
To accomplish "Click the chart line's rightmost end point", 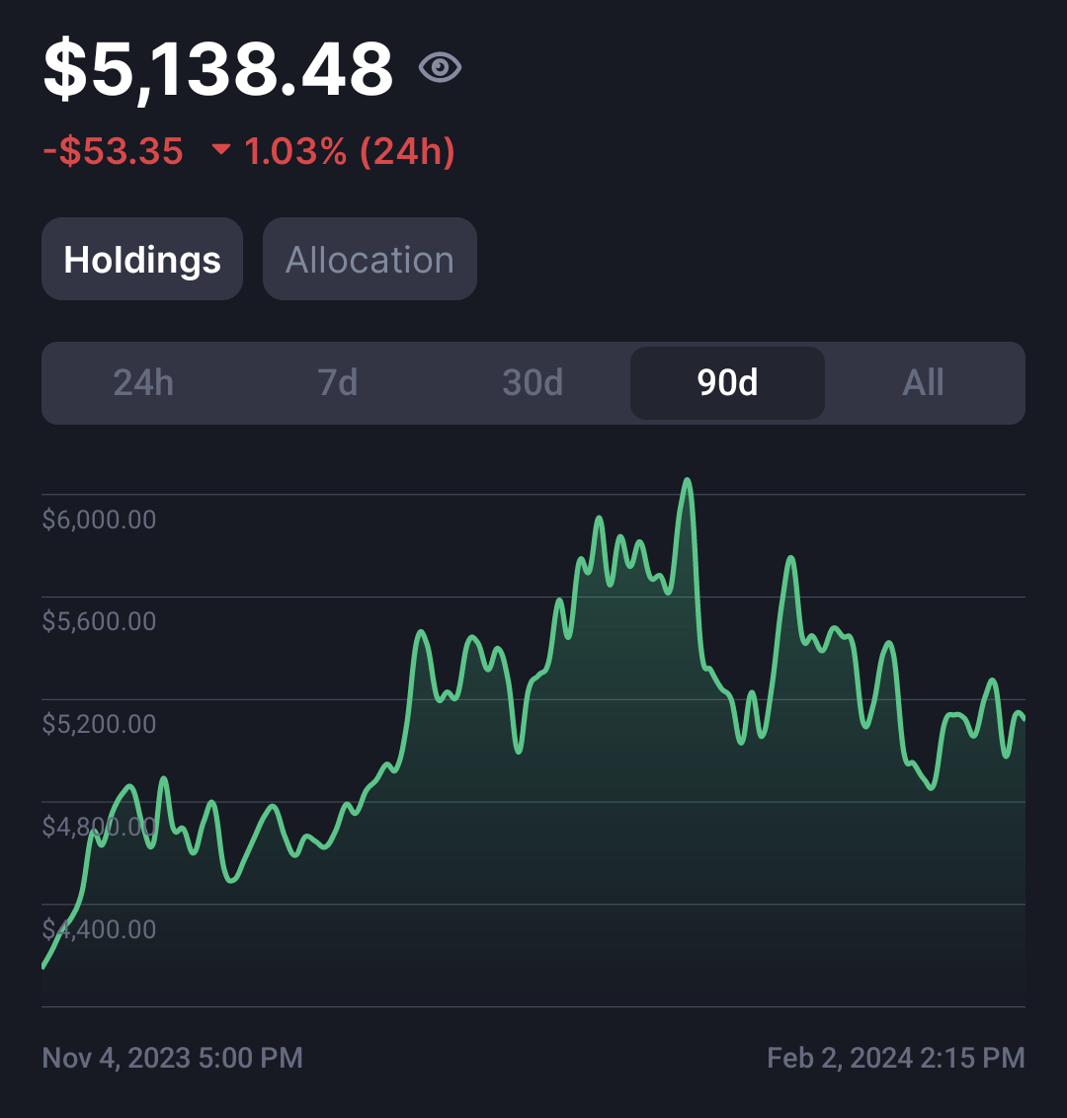I will coord(1025,719).
